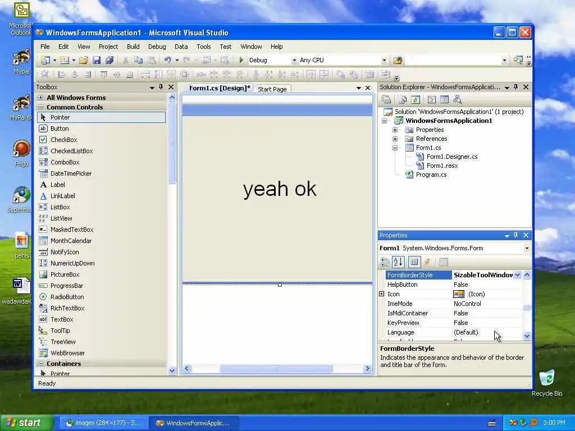Save the current file with floppy icon
The image size is (575, 431).
click(97, 60)
